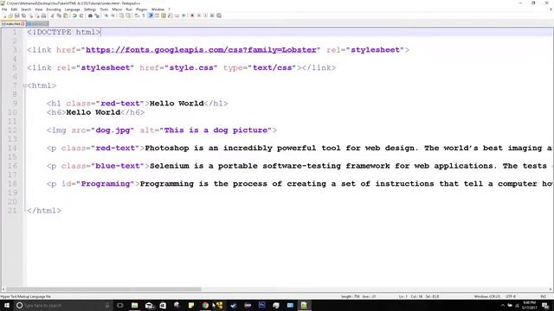Click Run Macro Multiple Times icon
This screenshot has height=311, width=554.
pos(212,16)
